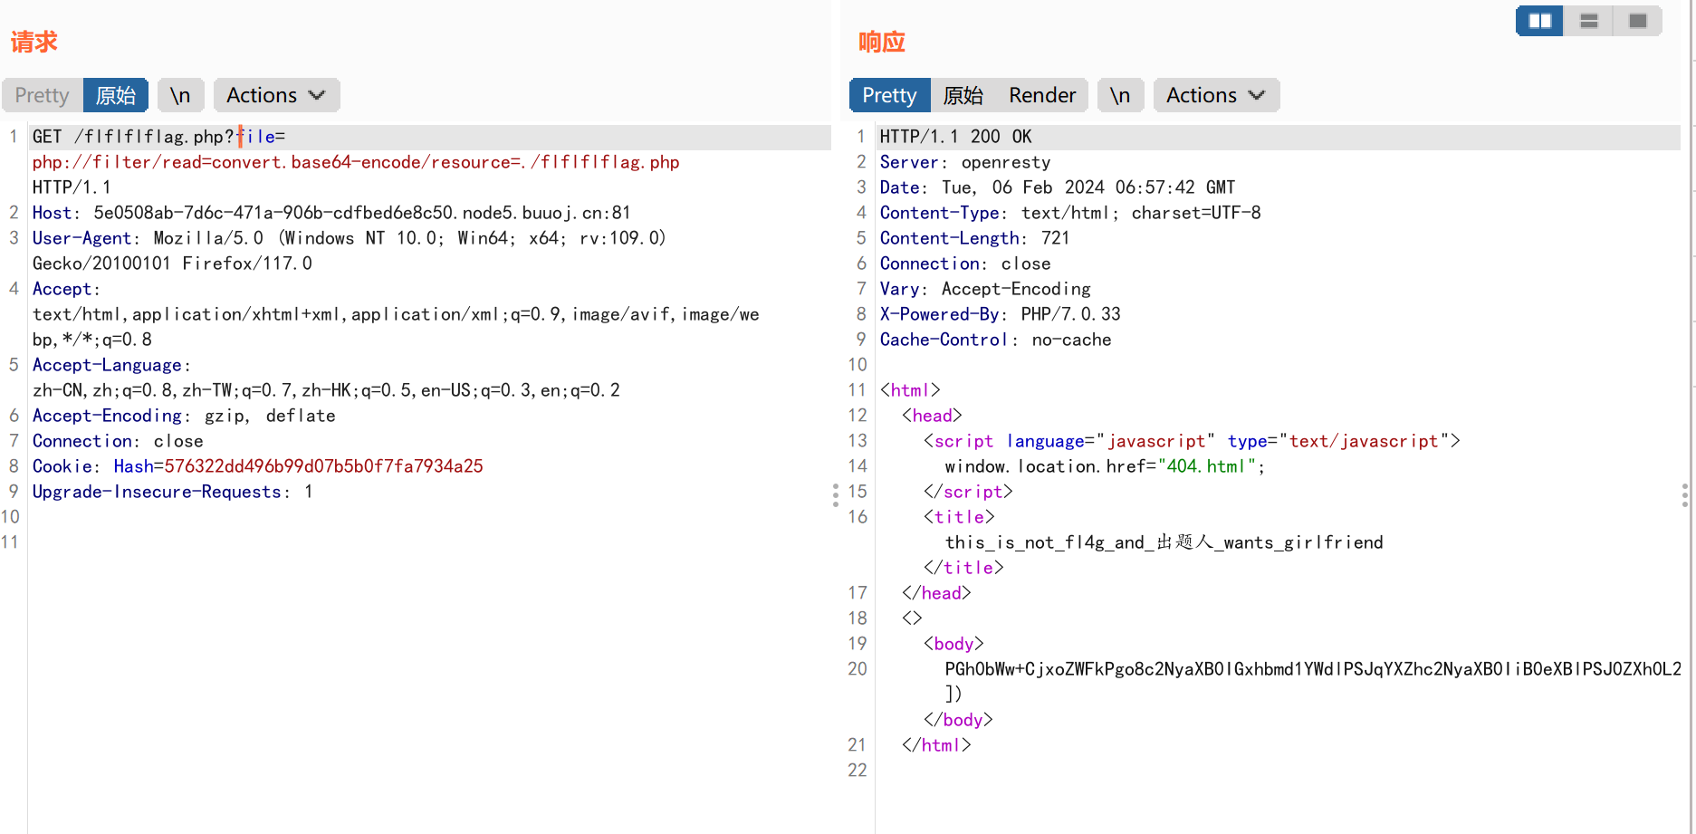Open Actions dropdown in request panel

click(276, 95)
